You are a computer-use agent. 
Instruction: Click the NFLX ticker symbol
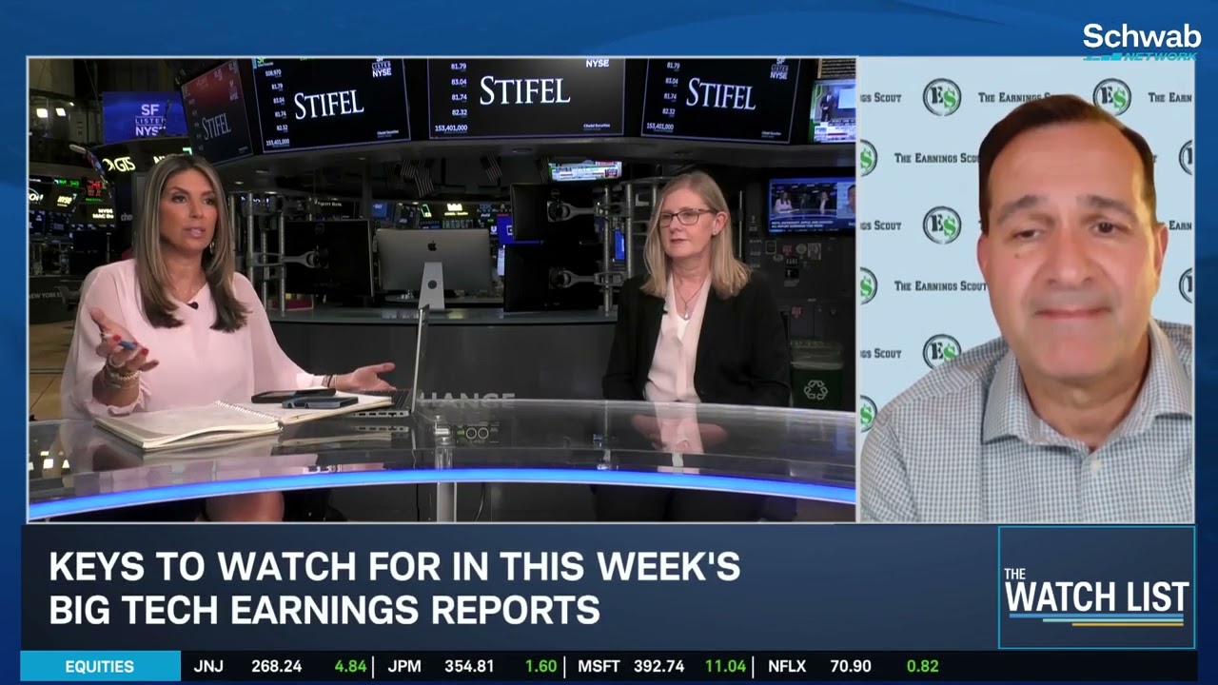point(787,666)
